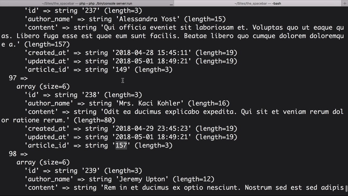348x196 pixels.
Task: Click 'array (size=6)' under index 98
Action: (x=43, y=162)
